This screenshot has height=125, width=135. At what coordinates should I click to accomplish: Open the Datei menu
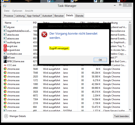pyautogui.click(x=7, y=11)
